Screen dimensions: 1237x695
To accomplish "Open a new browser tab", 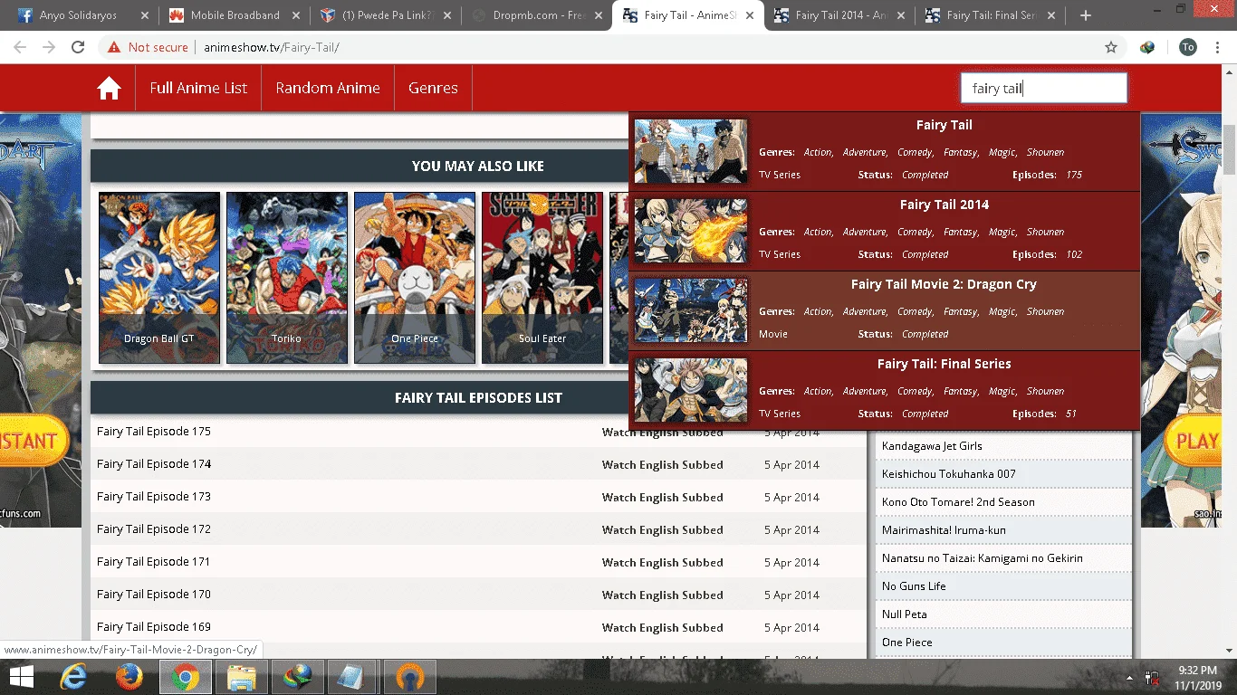I will coord(1086,15).
